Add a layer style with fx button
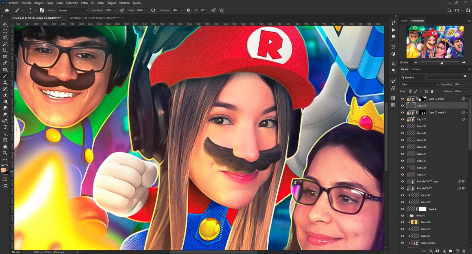472x254 pixels. pos(431,251)
